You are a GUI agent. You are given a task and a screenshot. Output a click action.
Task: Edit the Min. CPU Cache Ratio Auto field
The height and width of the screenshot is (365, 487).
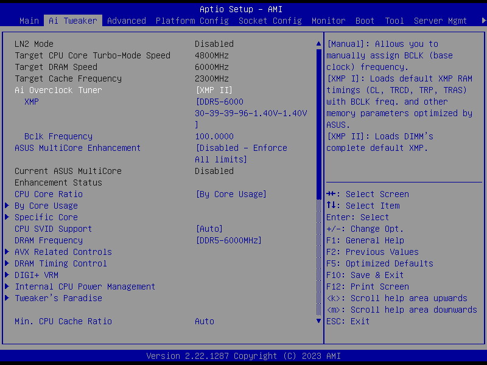click(x=205, y=321)
